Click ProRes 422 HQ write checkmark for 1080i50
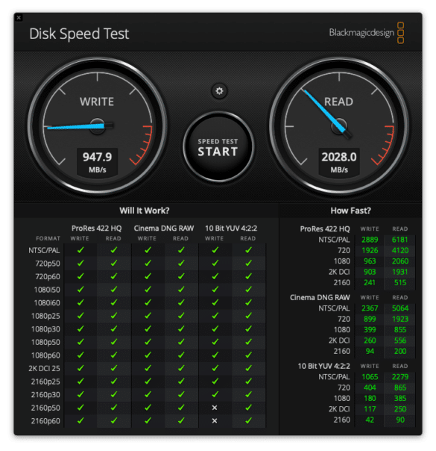Image resolution: width=436 pixels, height=451 pixels. coord(80,289)
